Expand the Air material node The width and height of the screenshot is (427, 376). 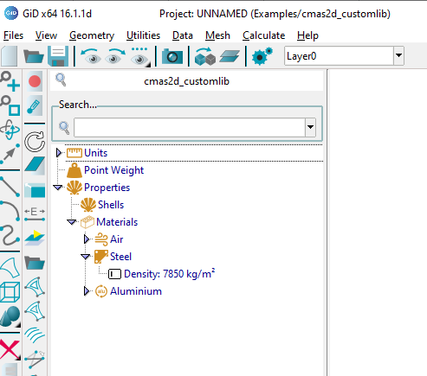pos(87,239)
